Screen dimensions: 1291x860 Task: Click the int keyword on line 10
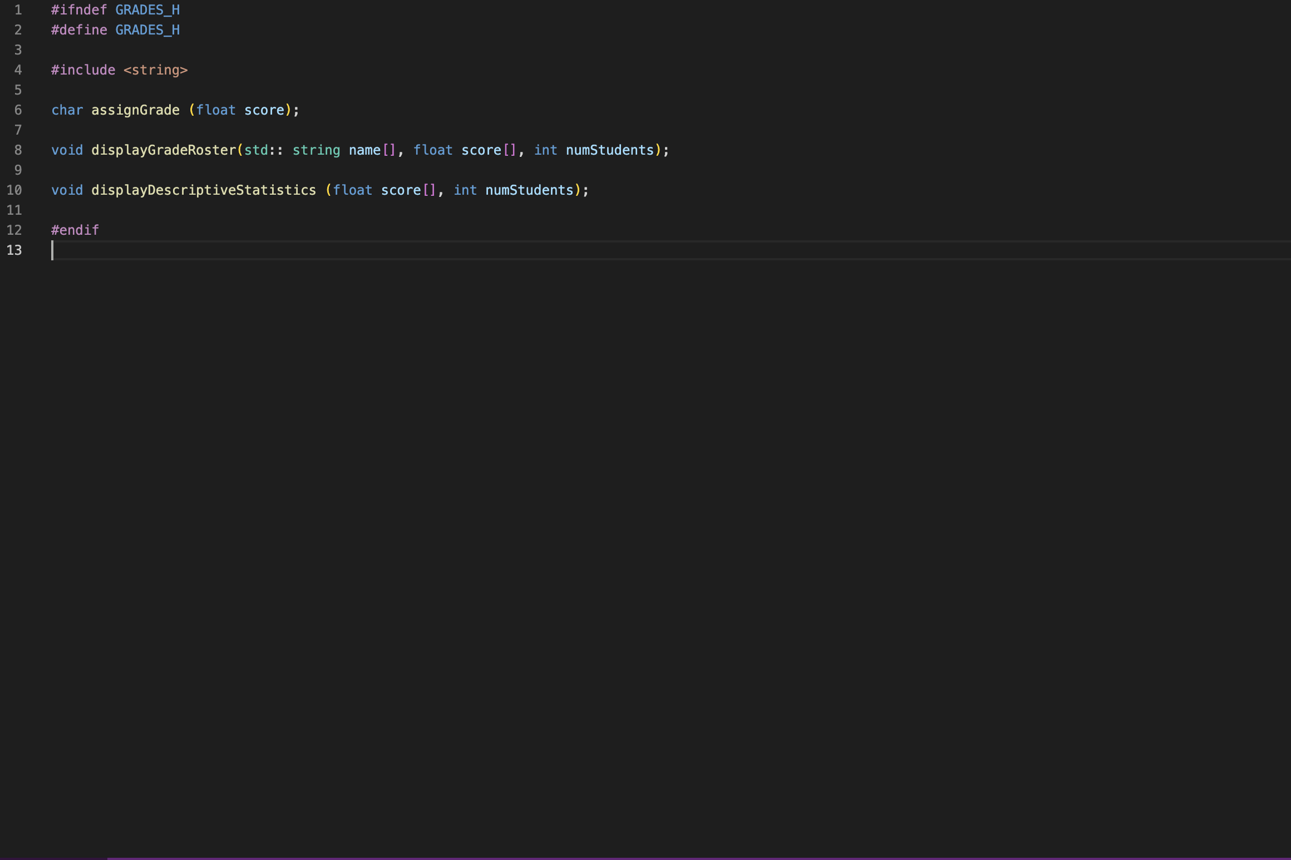pos(465,190)
